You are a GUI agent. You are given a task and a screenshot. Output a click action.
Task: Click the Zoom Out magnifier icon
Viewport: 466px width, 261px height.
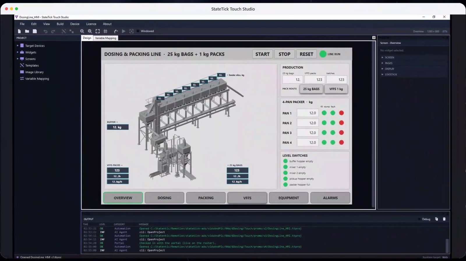(82, 31)
